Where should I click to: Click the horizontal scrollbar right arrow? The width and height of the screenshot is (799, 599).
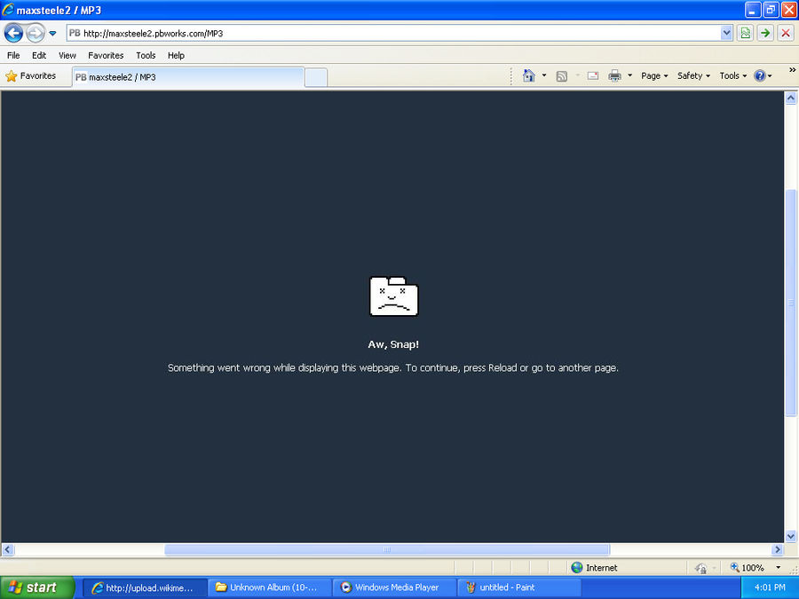point(778,549)
